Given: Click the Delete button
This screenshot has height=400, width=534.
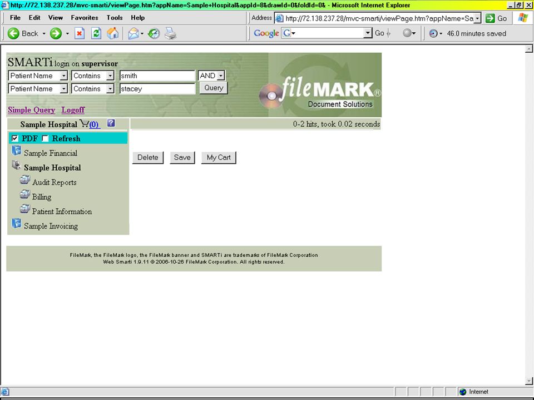Looking at the screenshot, I should [148, 157].
